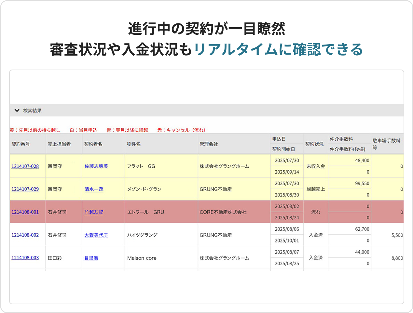Open contract number 1214107-029 link
Image resolution: width=413 pixels, height=313 pixels.
point(25,189)
